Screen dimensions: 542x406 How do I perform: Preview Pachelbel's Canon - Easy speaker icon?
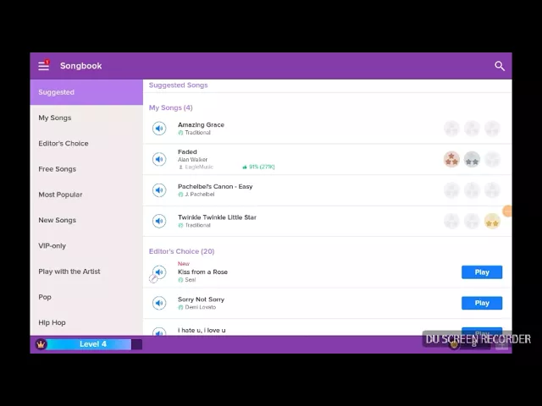click(x=159, y=189)
